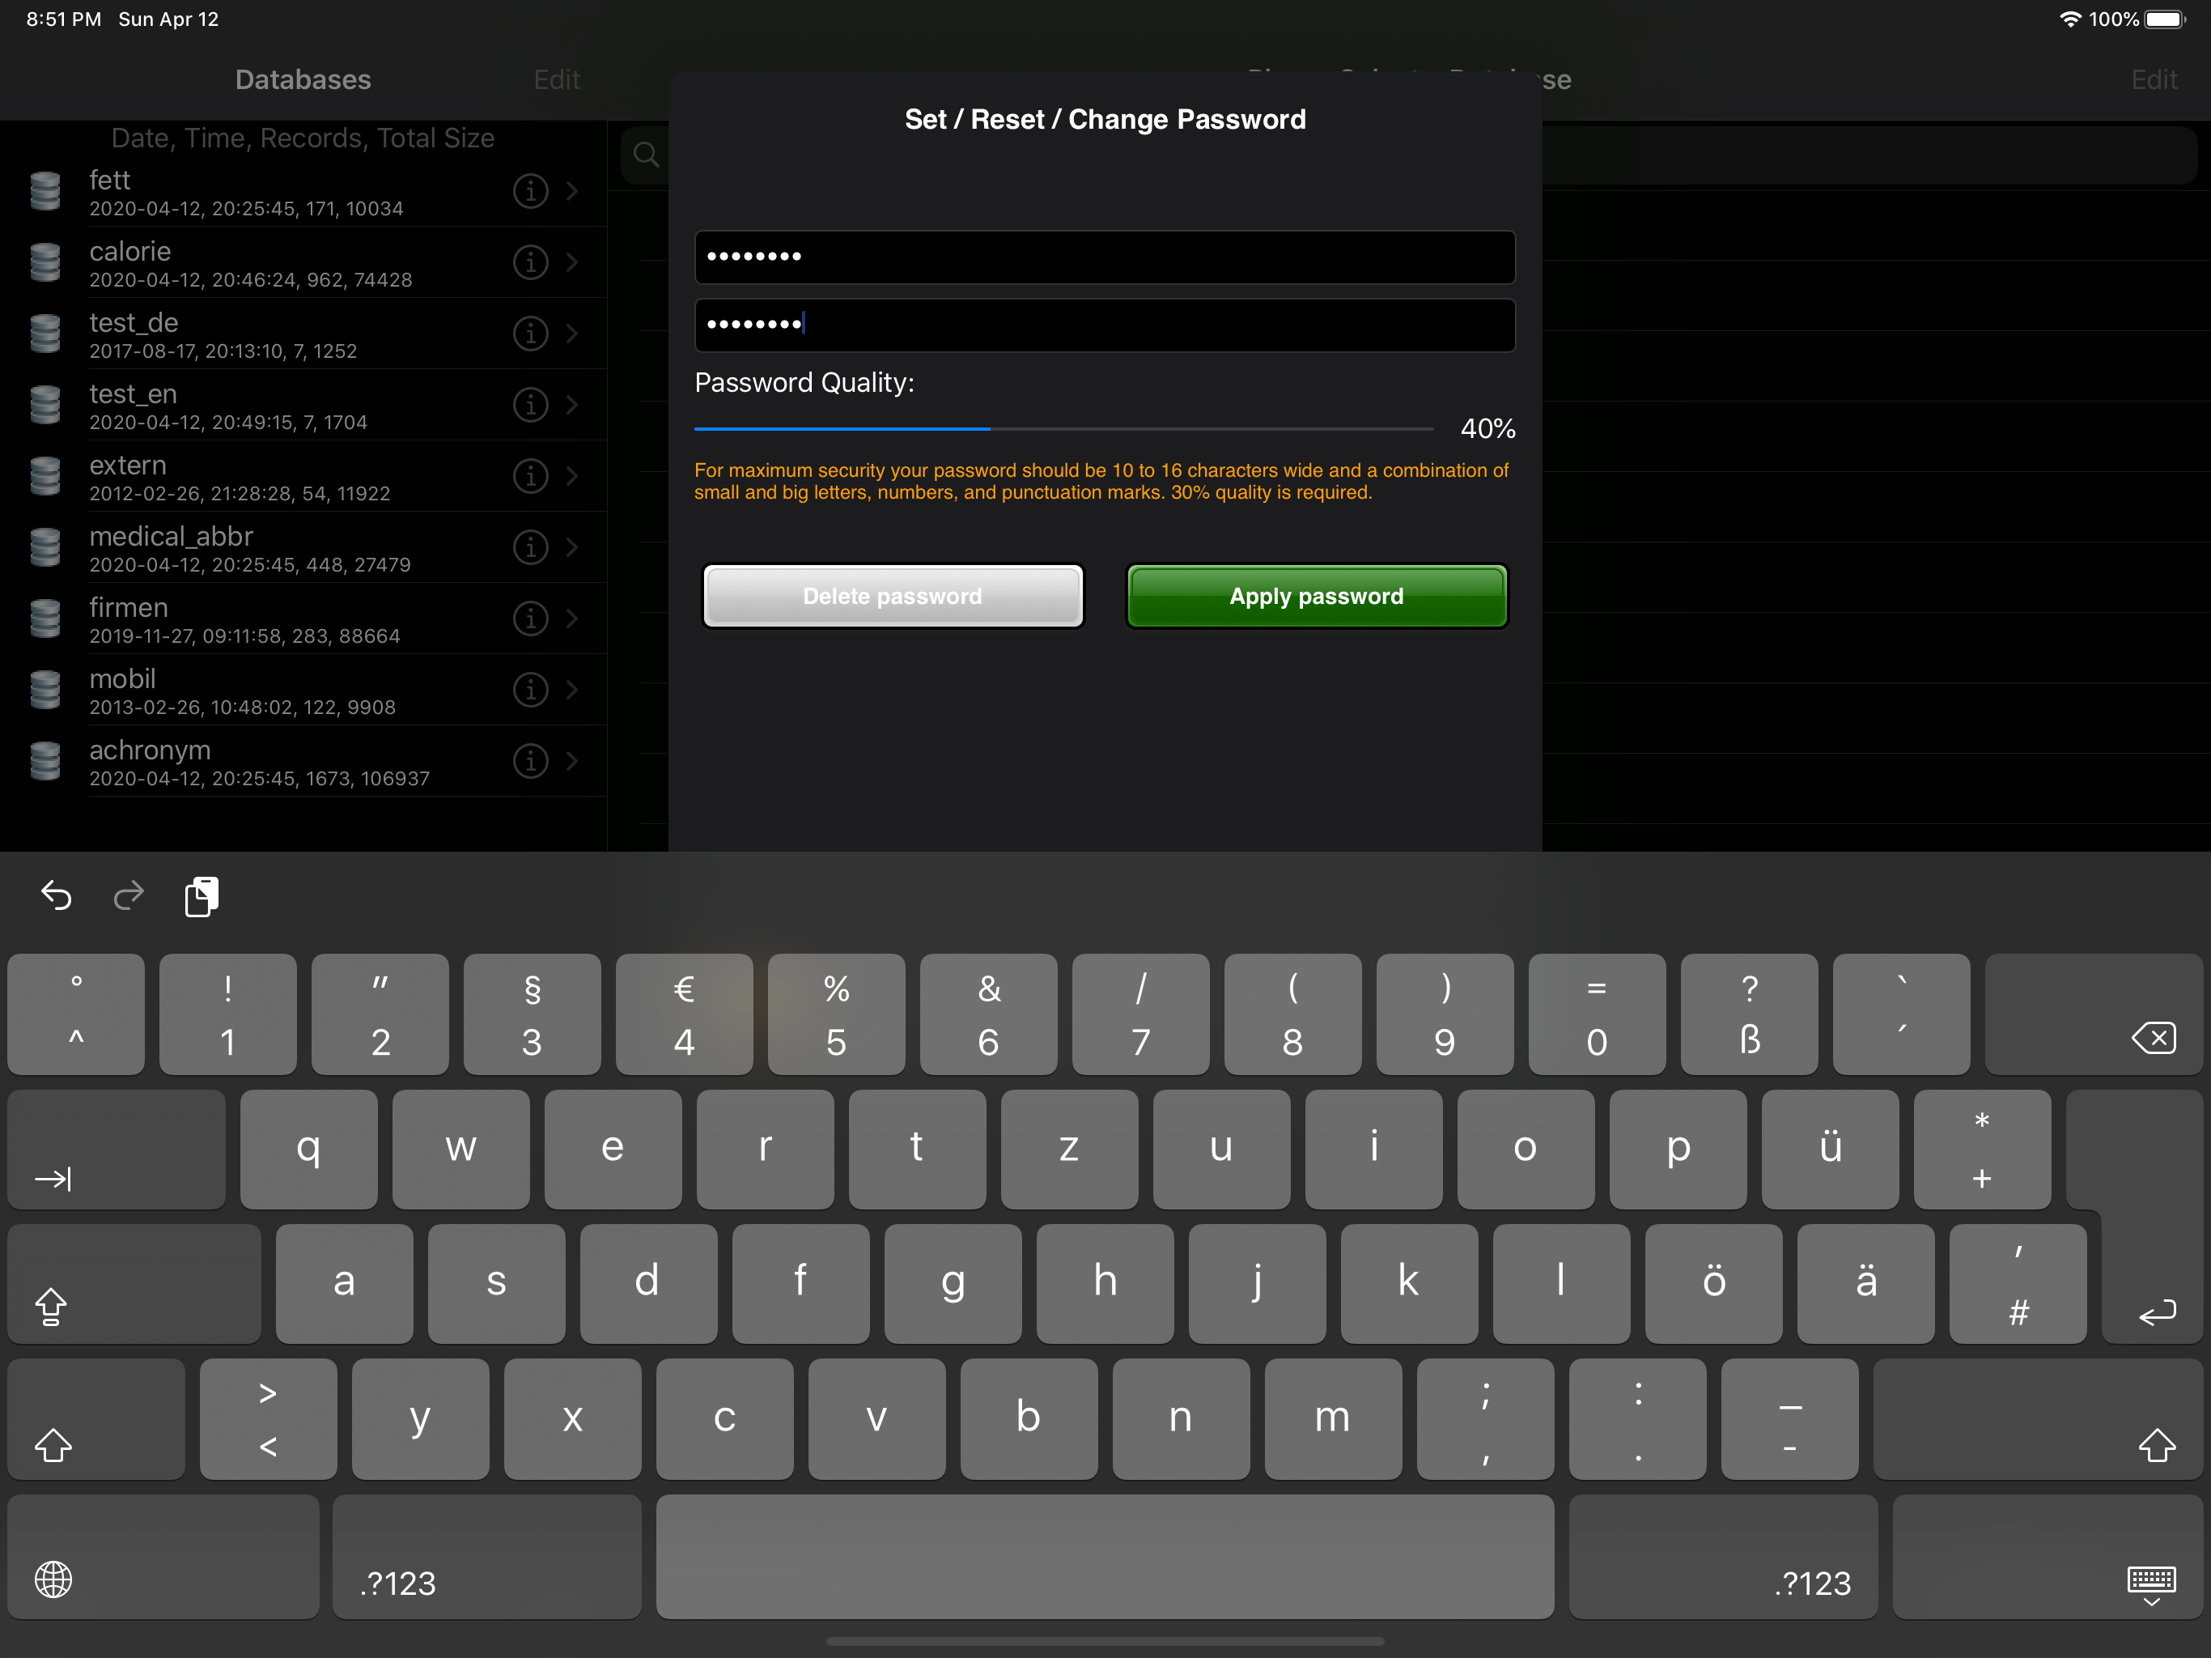Expand the firmen row chevron
The image size is (2211, 1658).
[x=571, y=618]
